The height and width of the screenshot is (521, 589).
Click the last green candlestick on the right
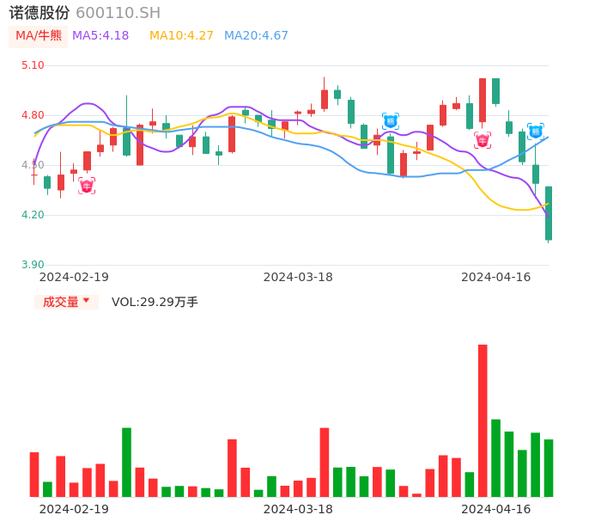[x=549, y=213]
